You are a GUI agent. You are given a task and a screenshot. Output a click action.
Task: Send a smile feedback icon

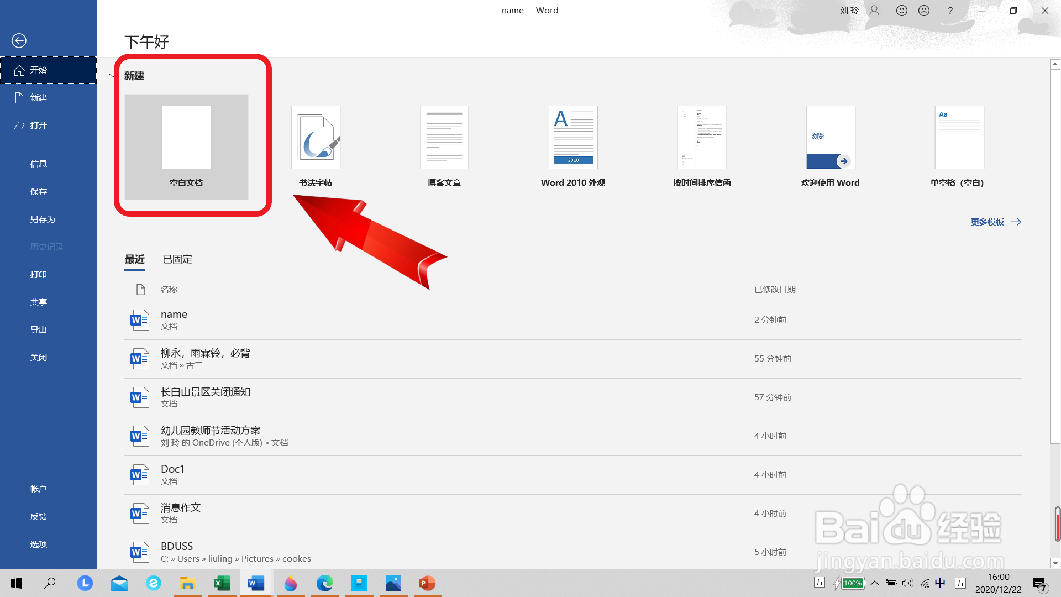pyautogui.click(x=902, y=11)
